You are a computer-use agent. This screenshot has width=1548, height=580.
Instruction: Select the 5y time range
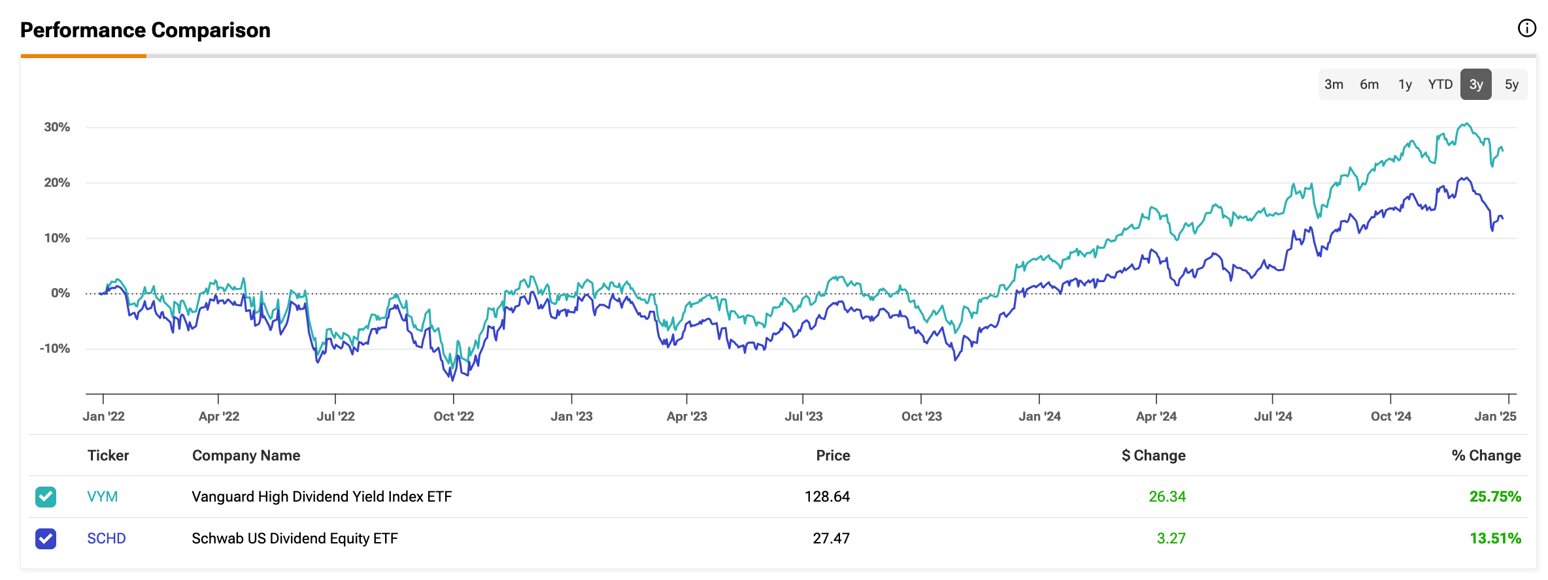(1511, 84)
